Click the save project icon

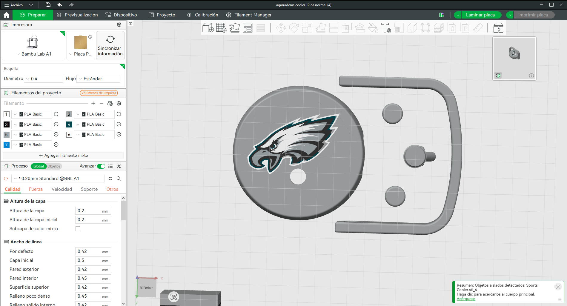coord(48,5)
